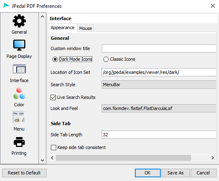Select the Dark Mode Icons radio button
The width and height of the screenshot is (219, 181).
click(x=55, y=59)
